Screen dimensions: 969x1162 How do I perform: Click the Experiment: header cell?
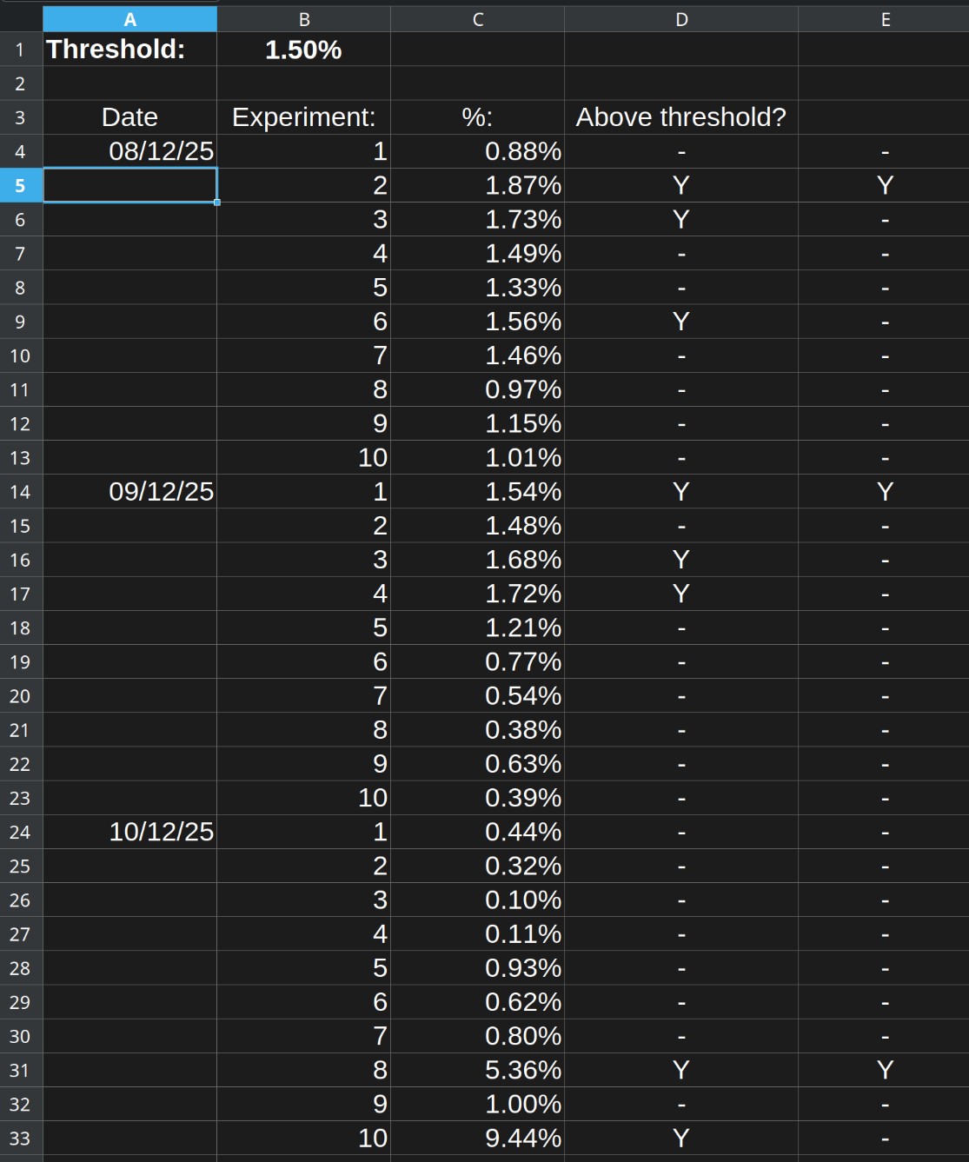pyautogui.click(x=303, y=117)
